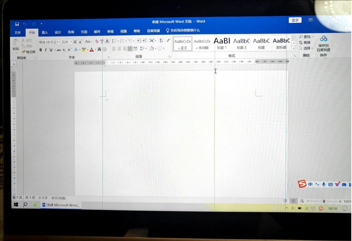Click the bullets list icon

tap(114, 41)
